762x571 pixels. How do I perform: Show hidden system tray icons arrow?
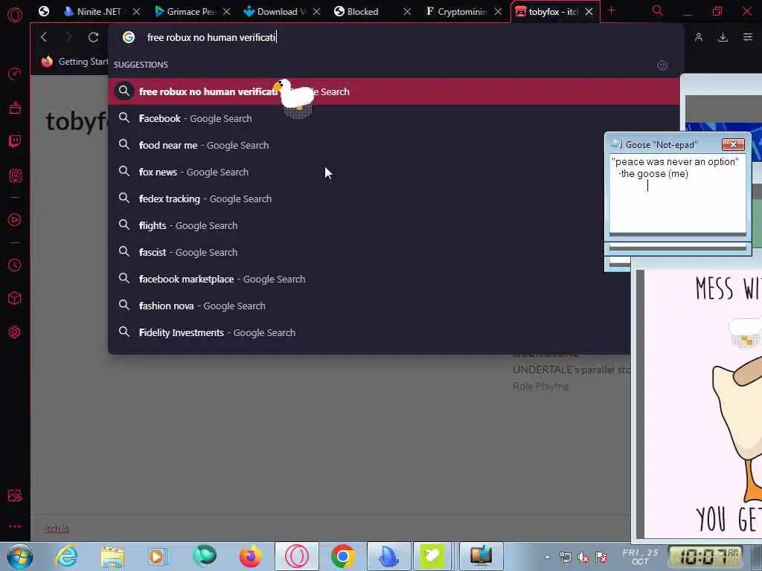(547, 557)
